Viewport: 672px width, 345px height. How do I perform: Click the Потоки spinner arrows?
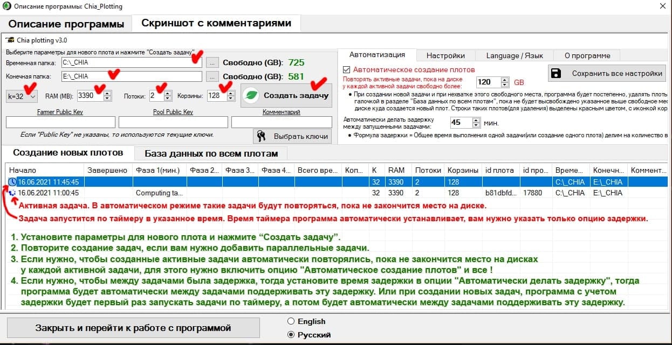coord(168,96)
